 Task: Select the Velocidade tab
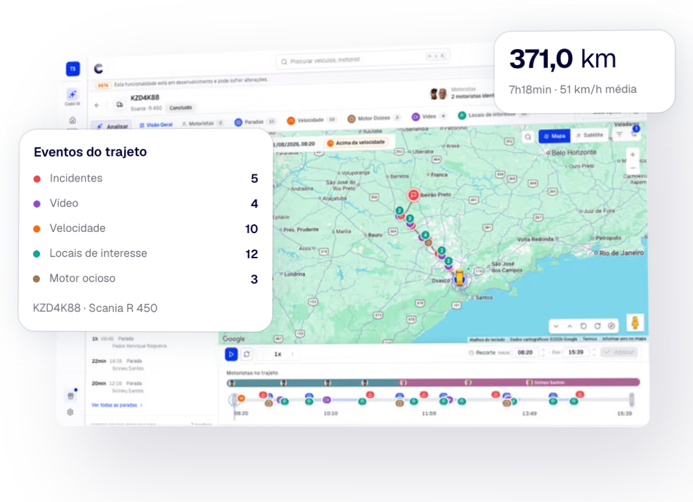(x=312, y=120)
